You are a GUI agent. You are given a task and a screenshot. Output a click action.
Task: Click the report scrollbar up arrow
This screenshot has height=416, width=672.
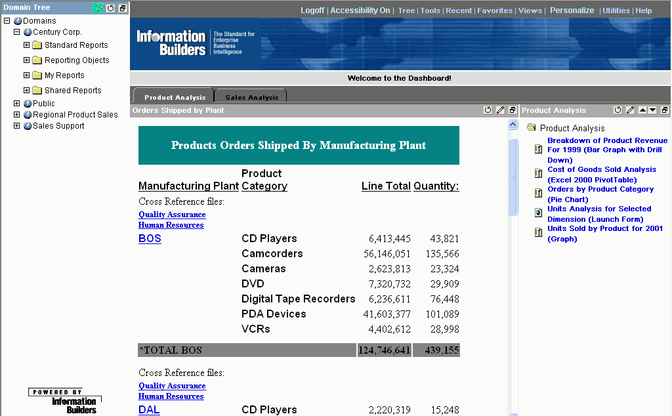click(513, 124)
